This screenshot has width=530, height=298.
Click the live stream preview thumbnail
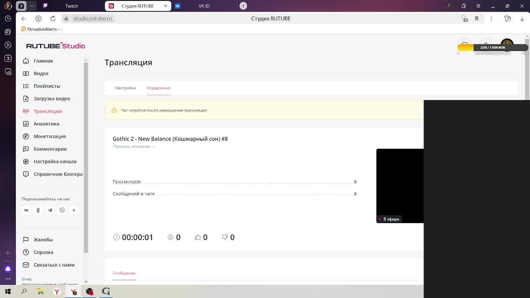pyautogui.click(x=400, y=185)
